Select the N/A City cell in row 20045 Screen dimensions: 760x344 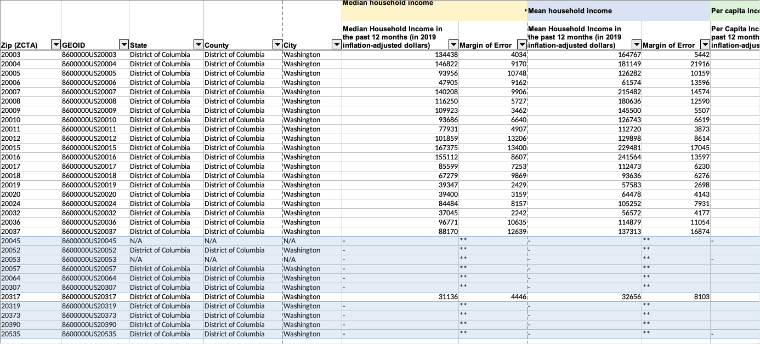tap(312, 241)
